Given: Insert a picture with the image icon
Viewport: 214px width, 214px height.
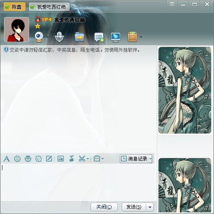Looking at the screenshot, I should 61,159.
